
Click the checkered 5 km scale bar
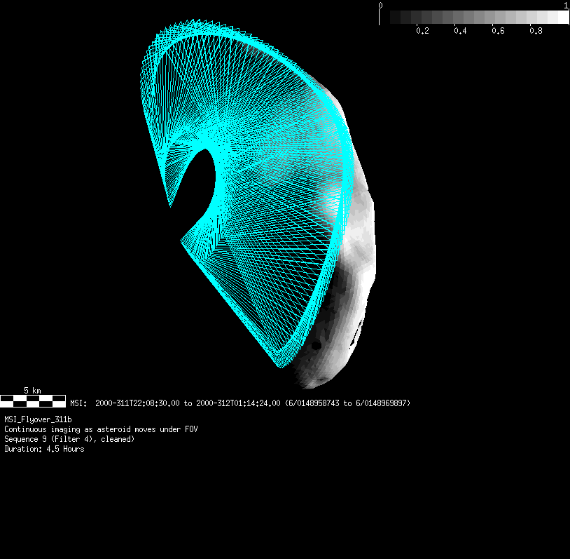33,401
